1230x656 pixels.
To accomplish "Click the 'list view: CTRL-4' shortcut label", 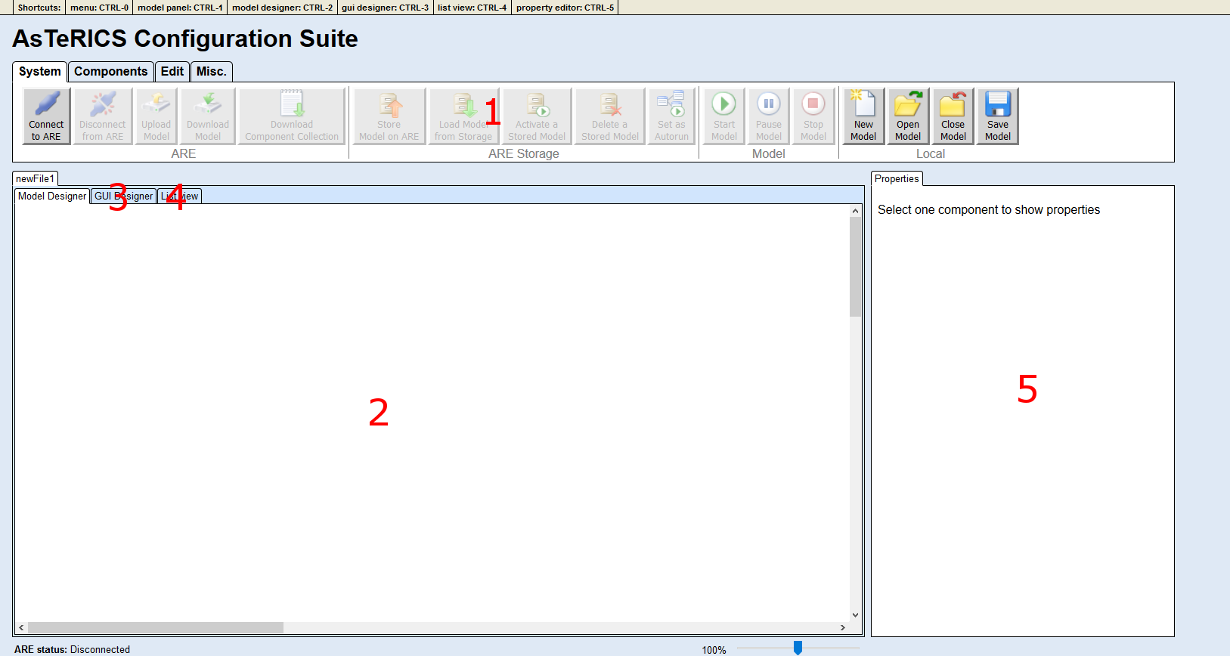I will tap(472, 8).
